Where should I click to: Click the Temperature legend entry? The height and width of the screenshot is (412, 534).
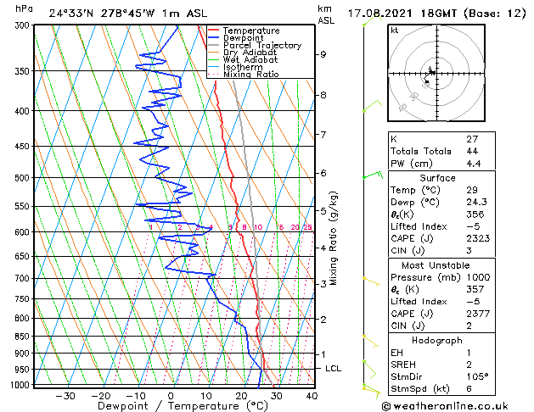coord(251,31)
